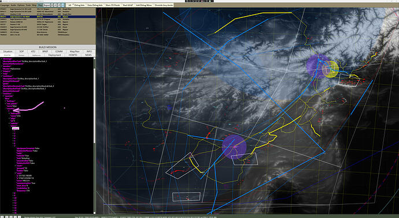
Task: Click the BUILD MISSION button
Action: 47,47
